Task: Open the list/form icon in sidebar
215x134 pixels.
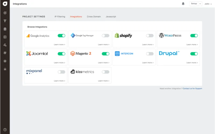Action: point(5,37)
